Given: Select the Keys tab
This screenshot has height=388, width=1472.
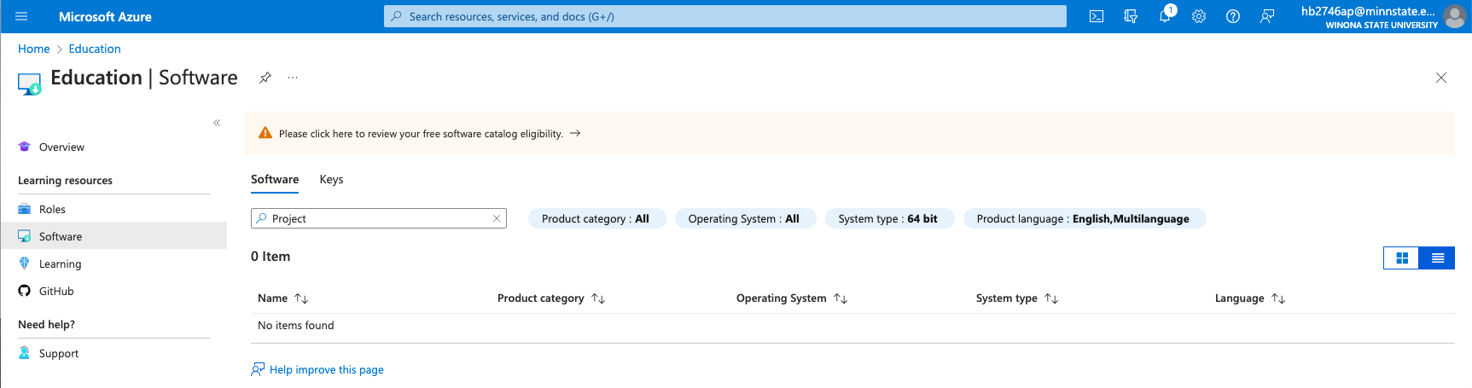Looking at the screenshot, I should point(331,180).
